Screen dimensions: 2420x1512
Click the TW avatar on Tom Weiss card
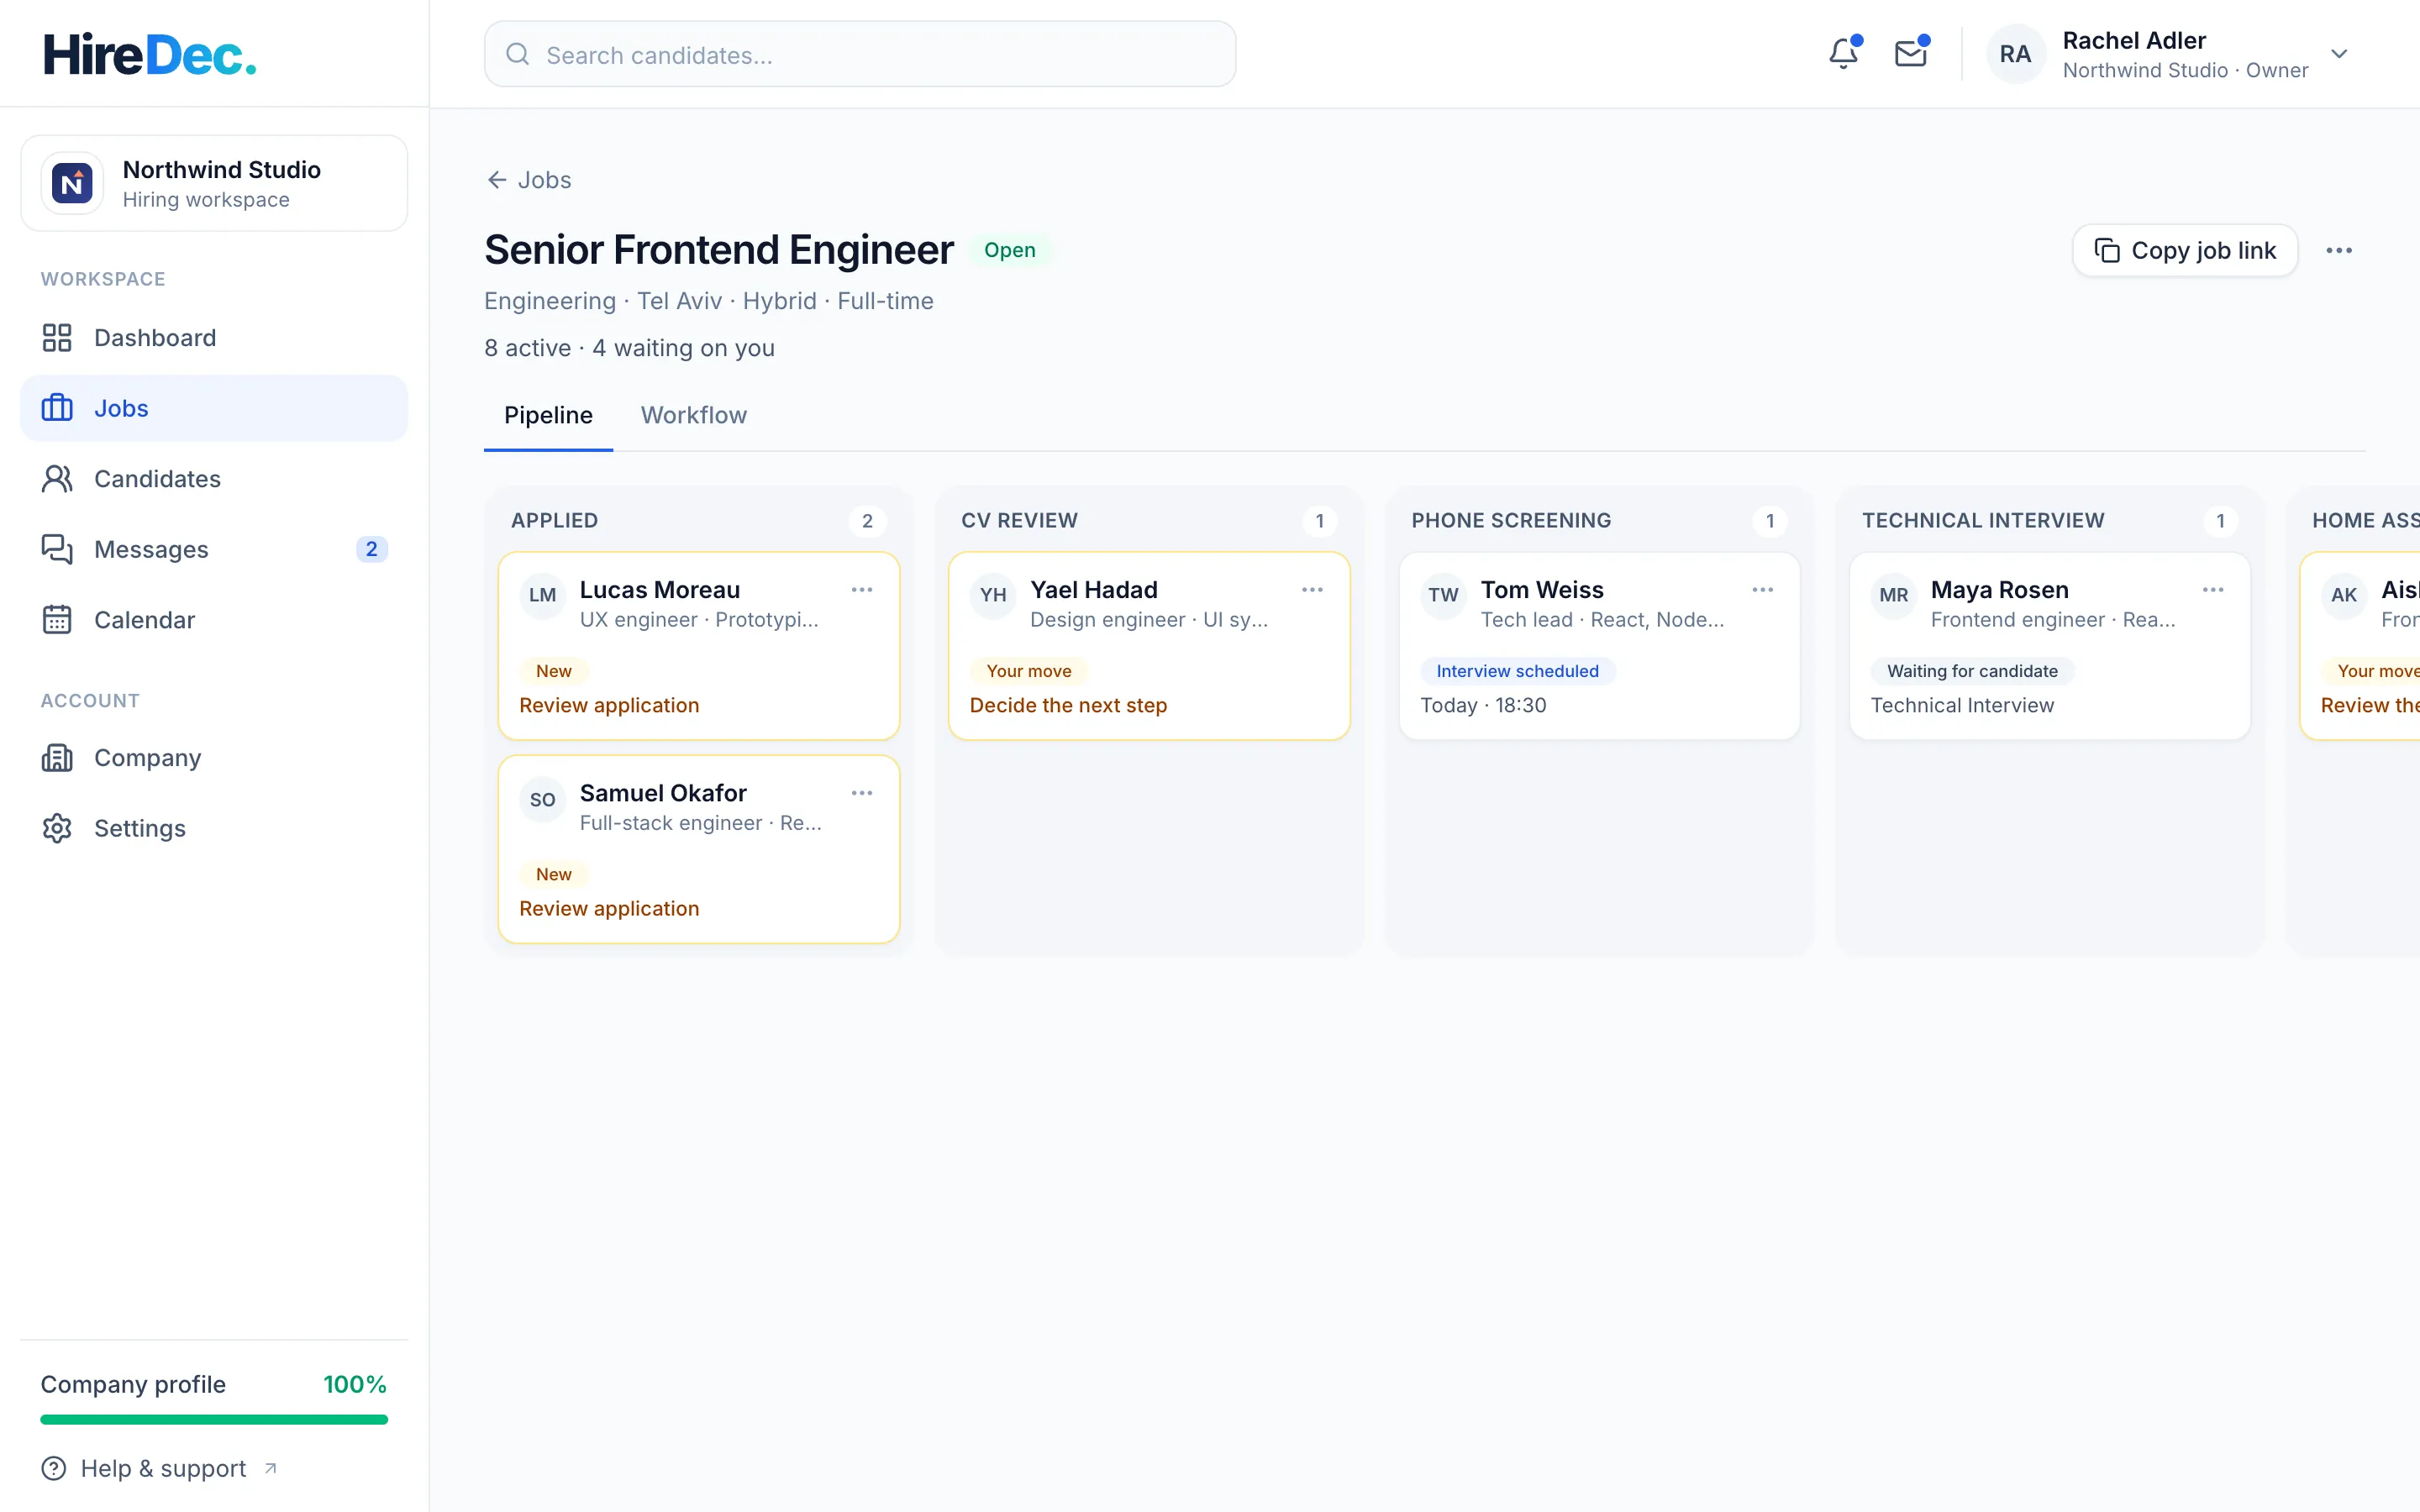coord(1443,595)
